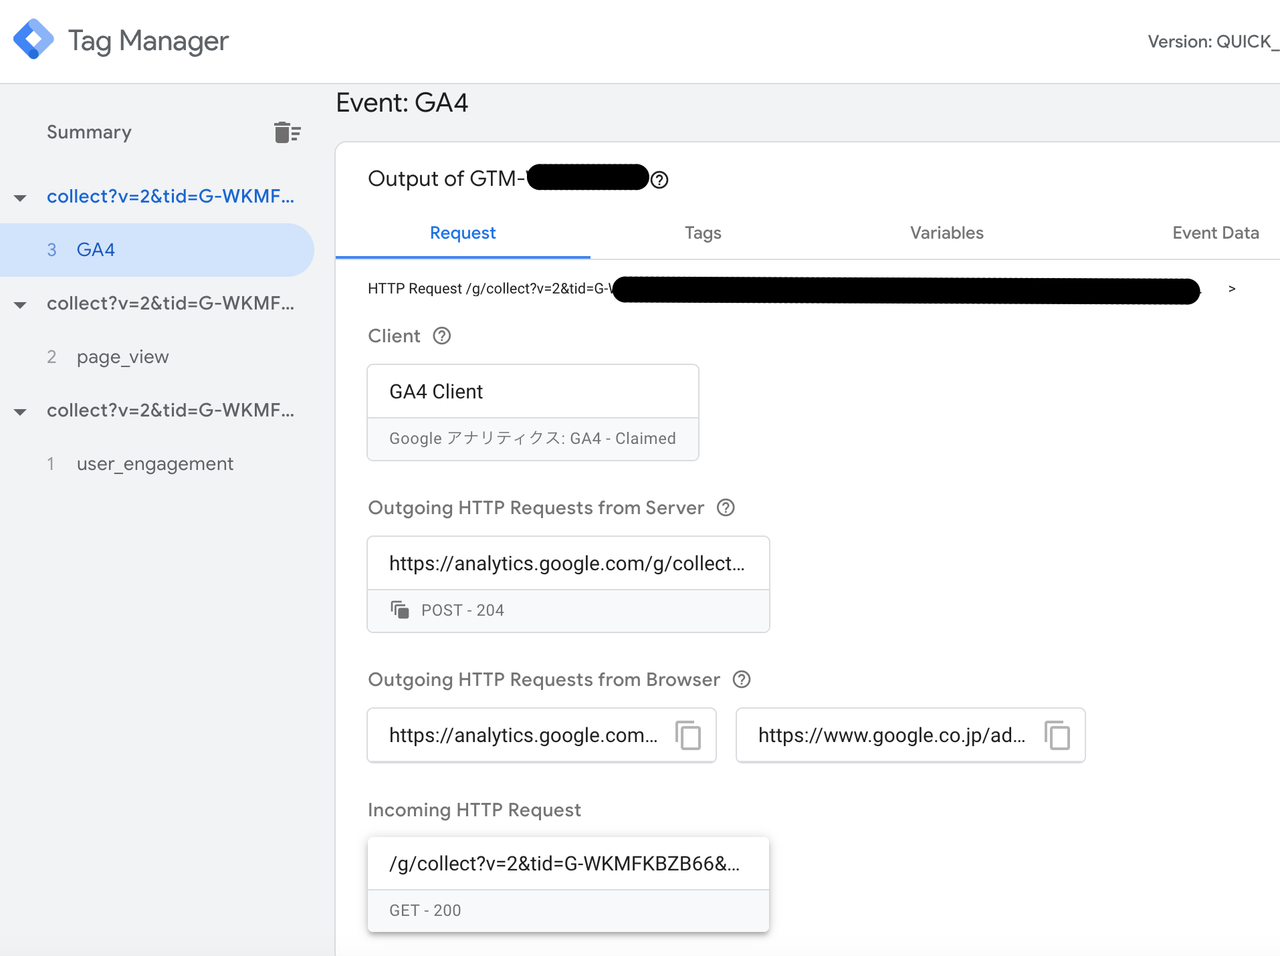Collapse the third collect?v=2 request group
1280x956 pixels.
point(20,412)
